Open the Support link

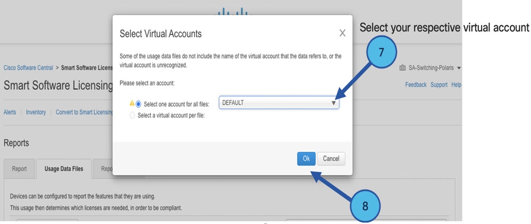[439, 85]
